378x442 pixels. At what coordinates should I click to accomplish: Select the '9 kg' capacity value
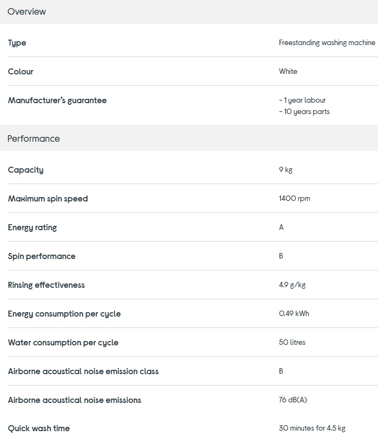[285, 170]
